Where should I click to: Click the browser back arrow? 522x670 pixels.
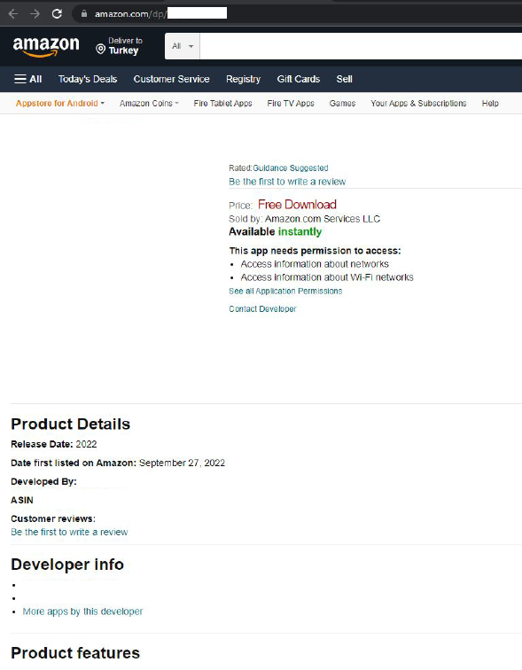coord(13,13)
